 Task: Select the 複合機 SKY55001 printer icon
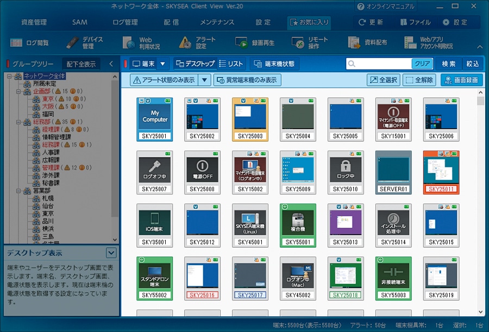298,225
